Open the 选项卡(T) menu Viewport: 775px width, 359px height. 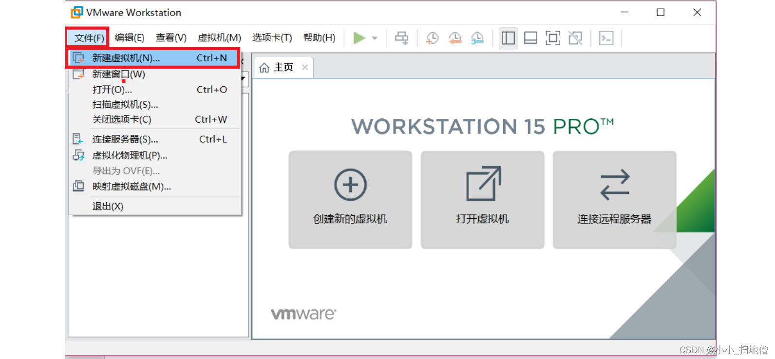(x=272, y=38)
